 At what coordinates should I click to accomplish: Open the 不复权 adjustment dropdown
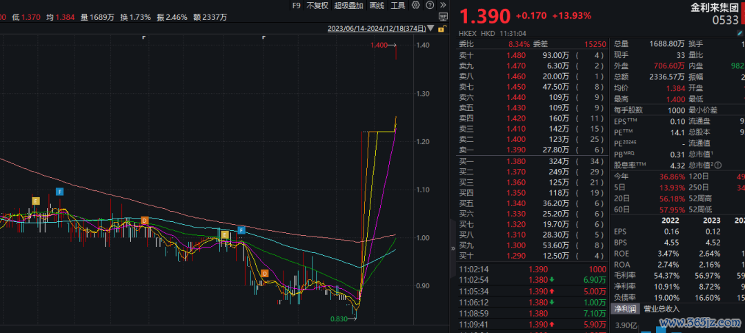pyautogui.click(x=317, y=6)
